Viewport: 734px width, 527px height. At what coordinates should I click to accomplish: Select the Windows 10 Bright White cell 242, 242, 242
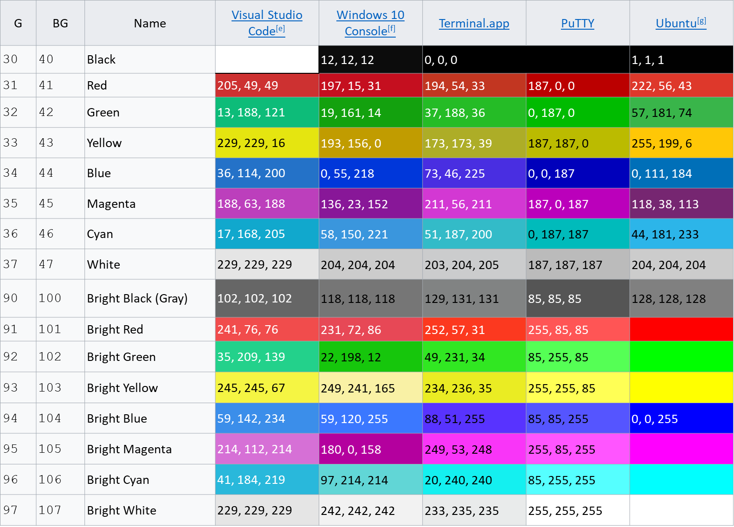pyautogui.click(x=371, y=510)
